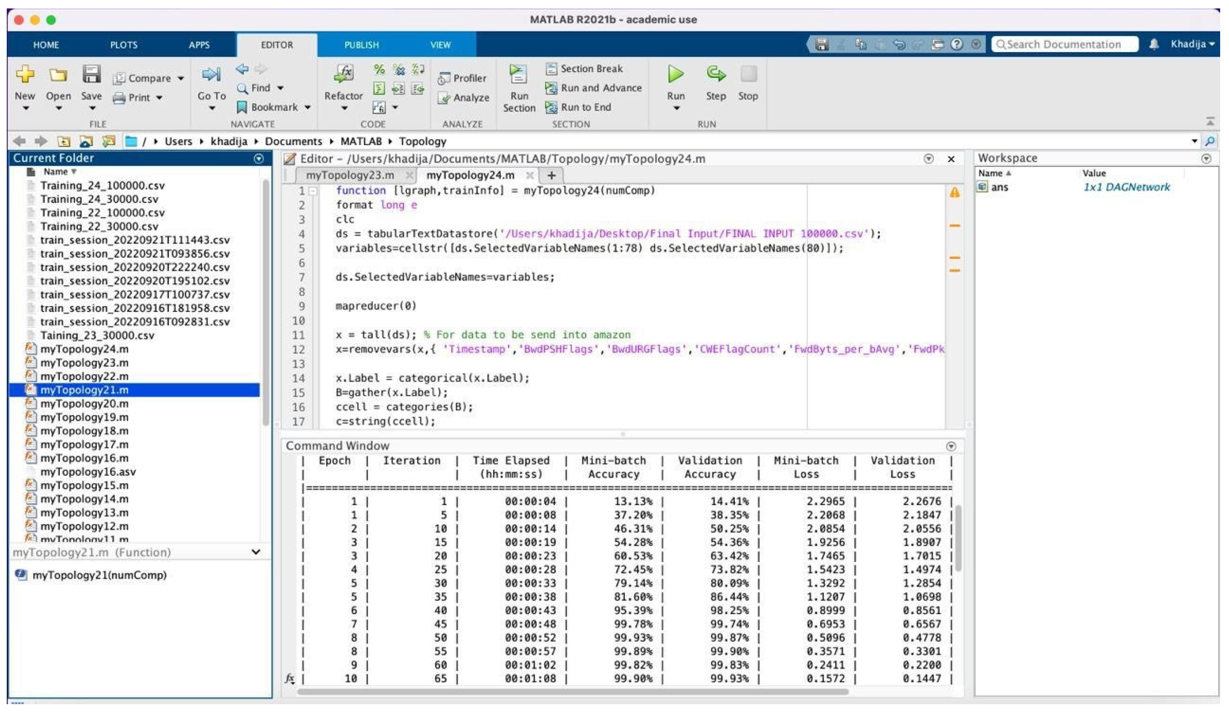Image resolution: width=1229 pixels, height=713 pixels.
Task: Expand the Compare dropdown arrow
Action: coord(181,79)
